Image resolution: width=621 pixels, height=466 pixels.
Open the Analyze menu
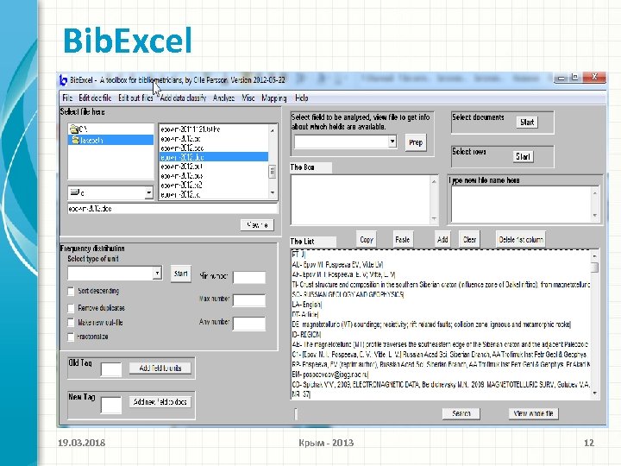click(x=223, y=98)
